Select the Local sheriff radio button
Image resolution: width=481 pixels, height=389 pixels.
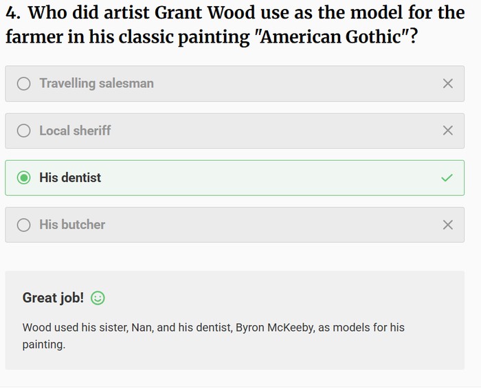[24, 131]
